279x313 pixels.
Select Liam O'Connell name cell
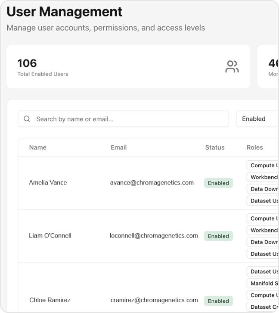coord(50,236)
